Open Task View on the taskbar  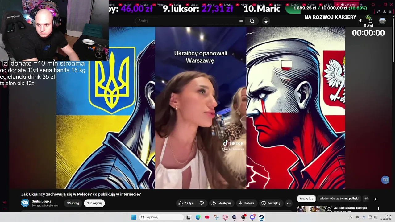pyautogui.click(x=189, y=217)
